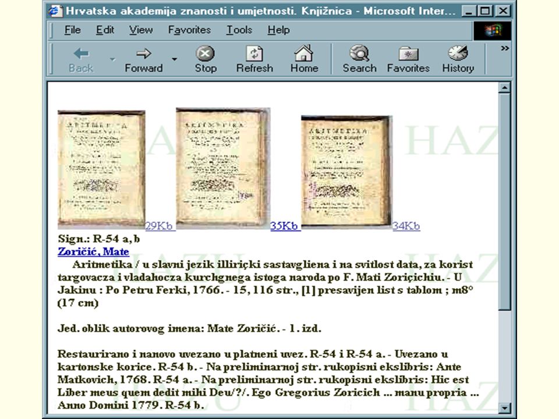The height and width of the screenshot is (419, 559).
Task: Open the 35Kb image link
Action: 284,226
